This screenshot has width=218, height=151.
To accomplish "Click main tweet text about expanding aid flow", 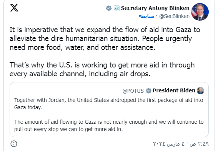I will click(105, 38).
